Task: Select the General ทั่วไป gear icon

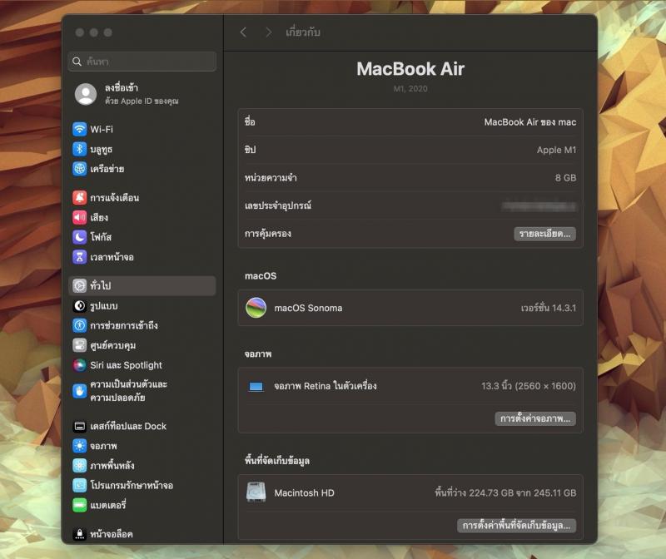Action: point(79,285)
